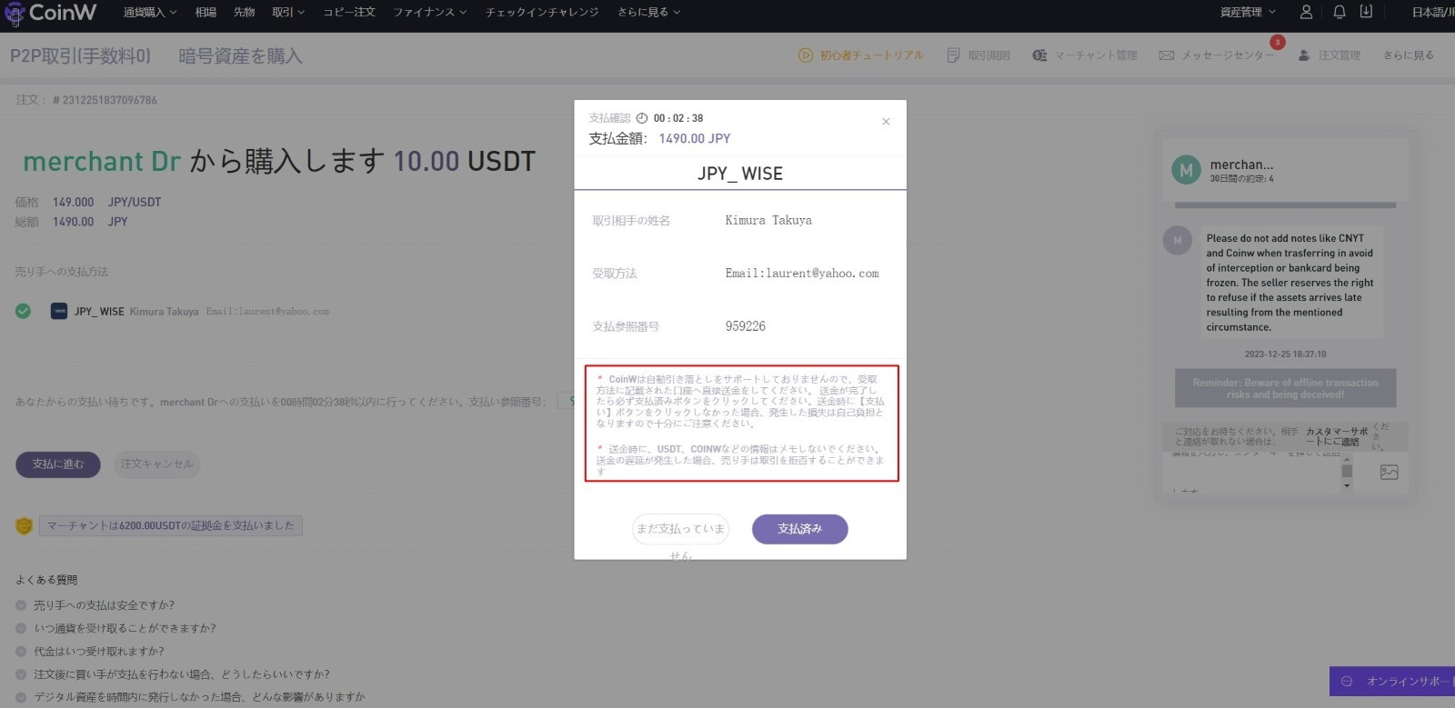Open the 先物 menu item

244,12
